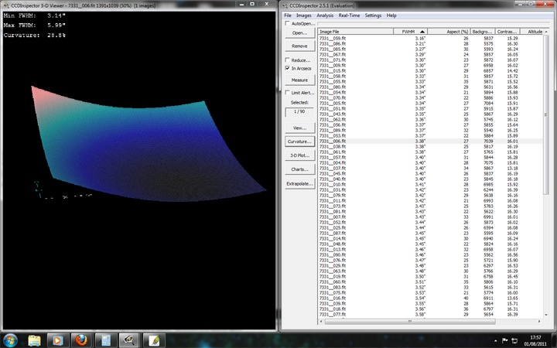The image size is (557, 348).
Task: Select row 7331__011.fit in the list
Action: (430, 200)
